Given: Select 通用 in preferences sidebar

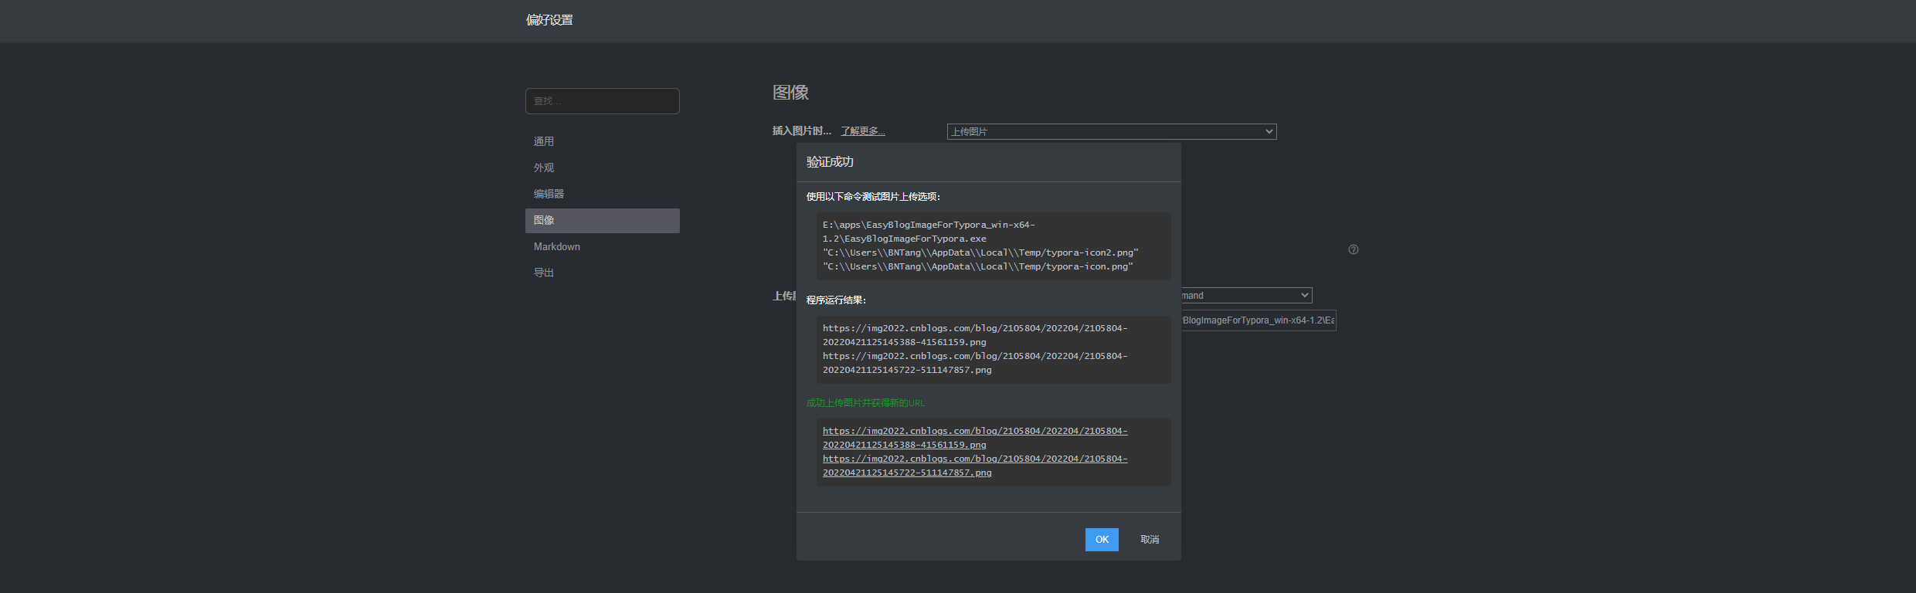Looking at the screenshot, I should coord(603,141).
